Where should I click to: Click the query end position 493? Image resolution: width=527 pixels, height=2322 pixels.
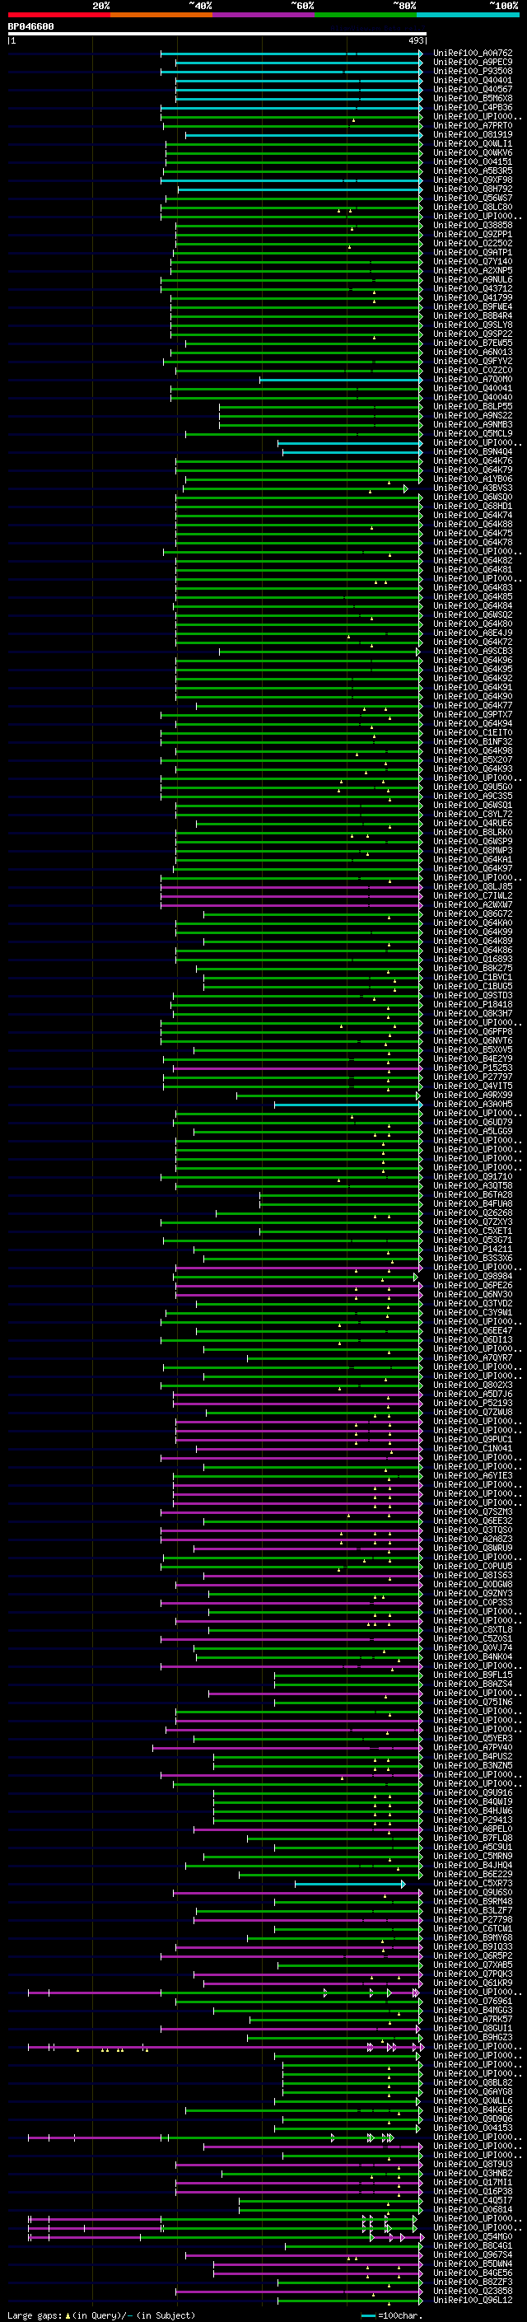point(415,40)
